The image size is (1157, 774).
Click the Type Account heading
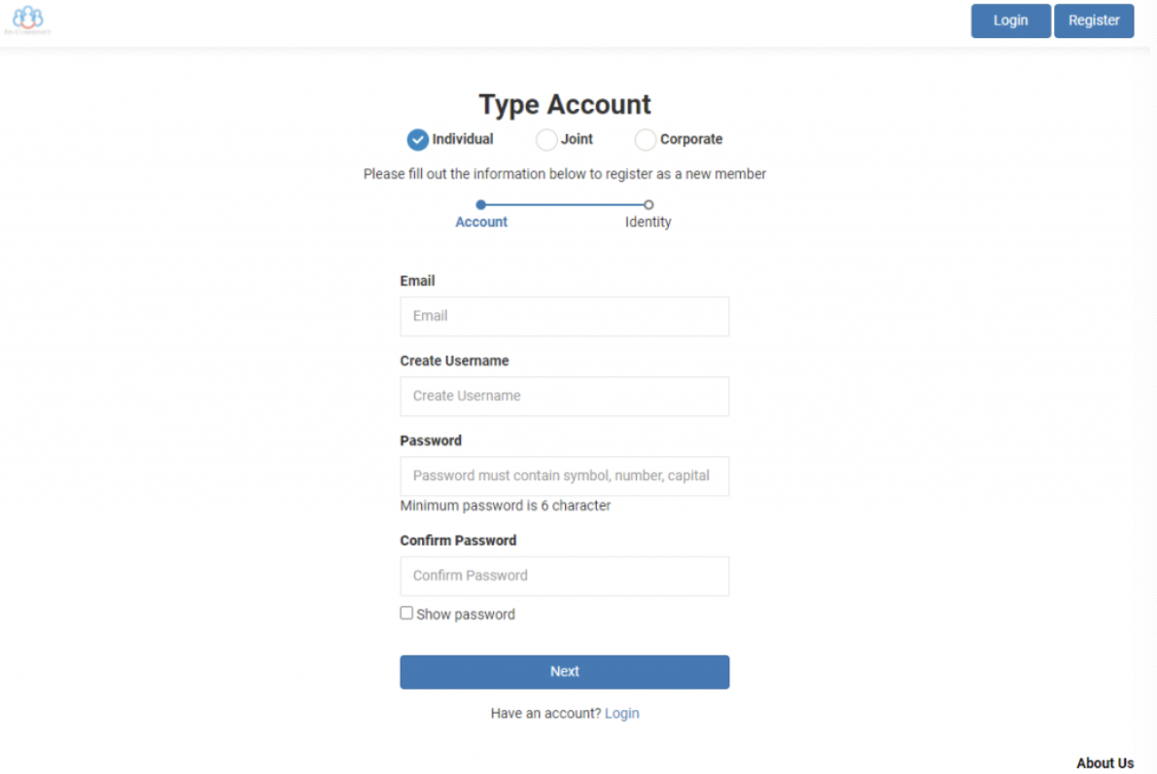565,105
